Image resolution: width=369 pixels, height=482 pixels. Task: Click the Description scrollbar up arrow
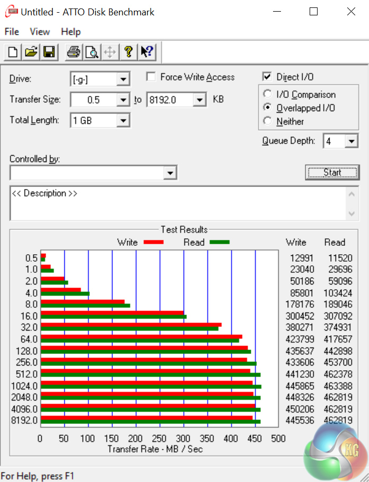tap(352, 194)
